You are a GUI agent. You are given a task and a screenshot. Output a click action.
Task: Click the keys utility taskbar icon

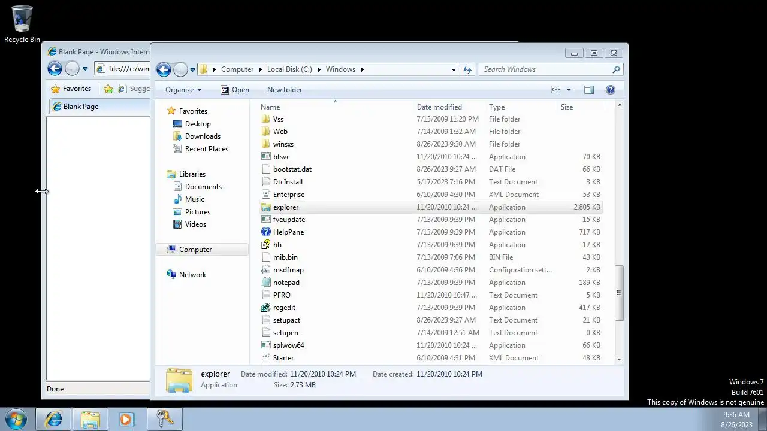point(164,419)
